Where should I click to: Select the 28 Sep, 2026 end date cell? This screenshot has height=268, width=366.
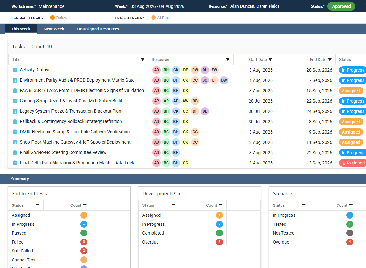(319, 70)
